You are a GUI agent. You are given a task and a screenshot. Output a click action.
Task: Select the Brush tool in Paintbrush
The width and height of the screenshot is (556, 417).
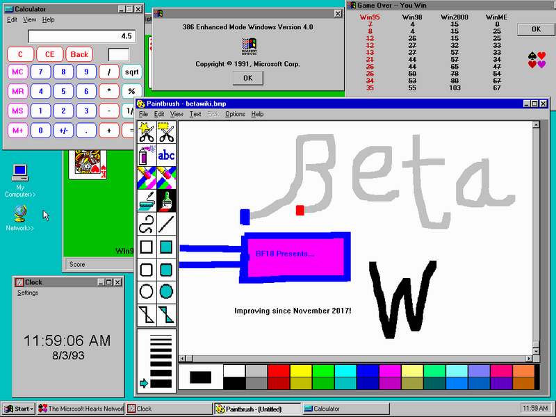(166, 201)
